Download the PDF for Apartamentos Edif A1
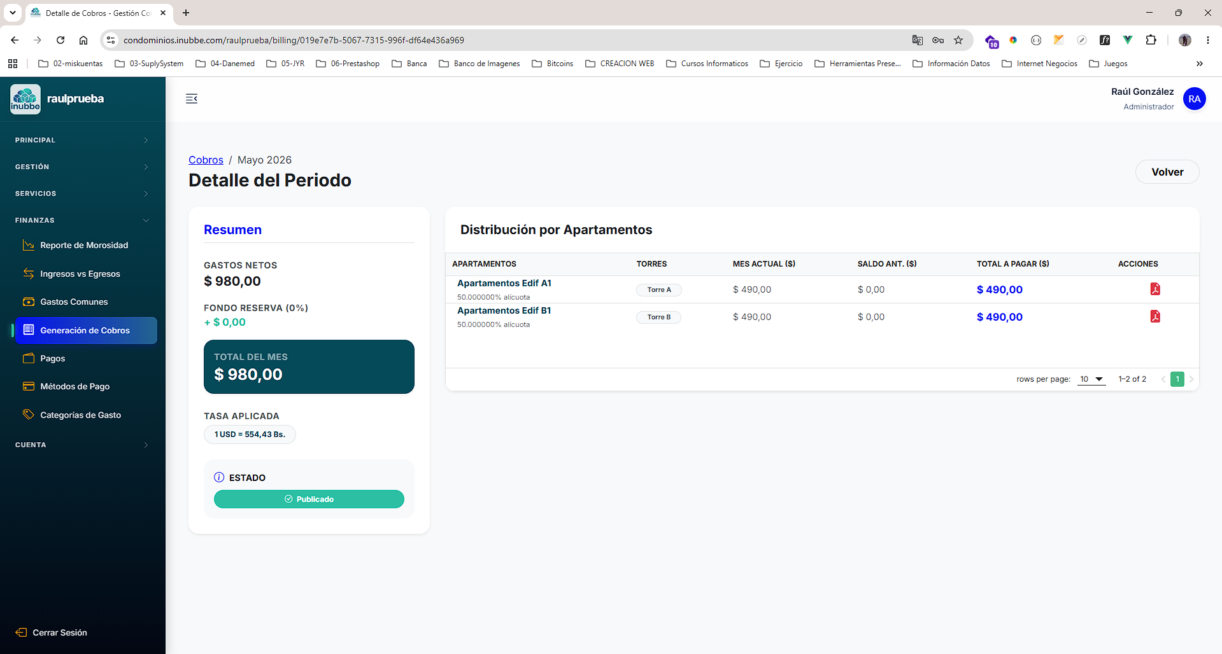This screenshot has height=654, width=1222. coord(1155,289)
